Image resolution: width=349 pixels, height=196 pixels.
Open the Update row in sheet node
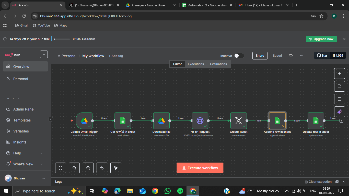tap(316, 120)
